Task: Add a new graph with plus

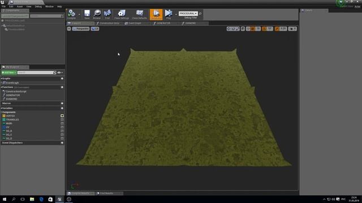Action: point(62,78)
